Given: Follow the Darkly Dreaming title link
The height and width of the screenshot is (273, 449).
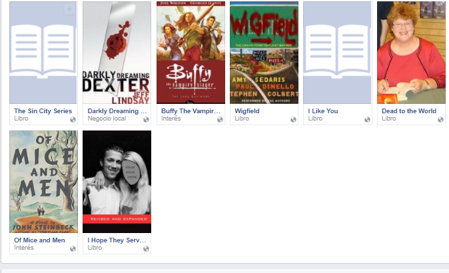Looking at the screenshot, I should [x=117, y=111].
